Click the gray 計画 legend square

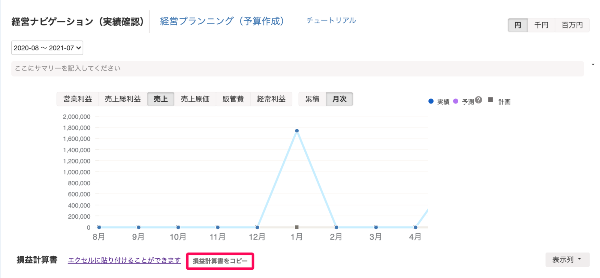coord(491,100)
